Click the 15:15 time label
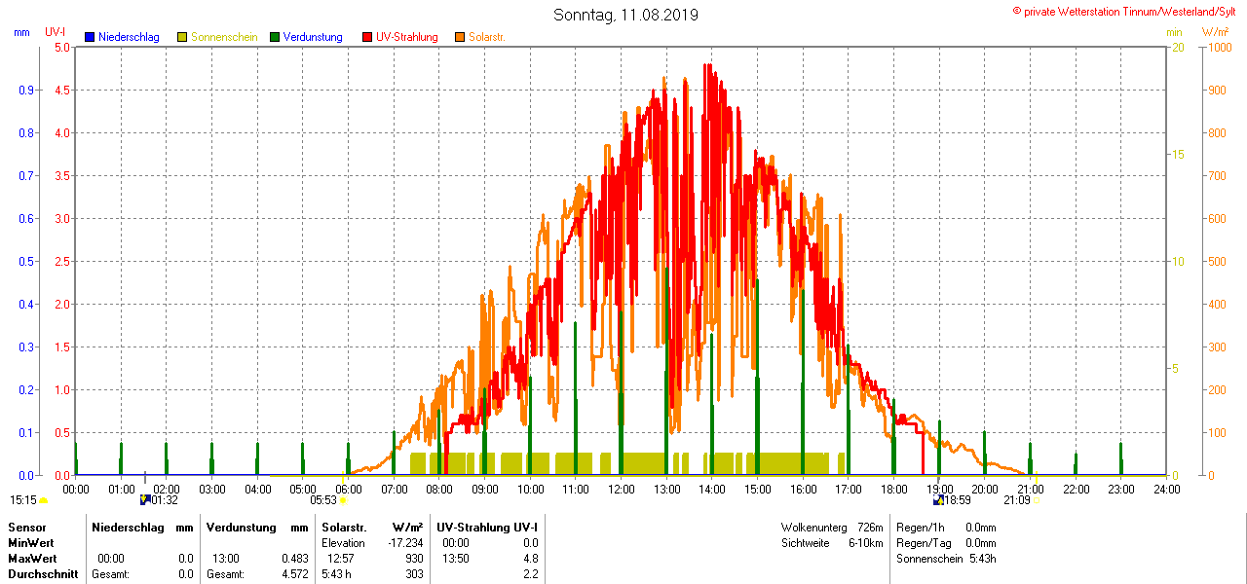Screen dimensions: 1247x584 coord(23,499)
